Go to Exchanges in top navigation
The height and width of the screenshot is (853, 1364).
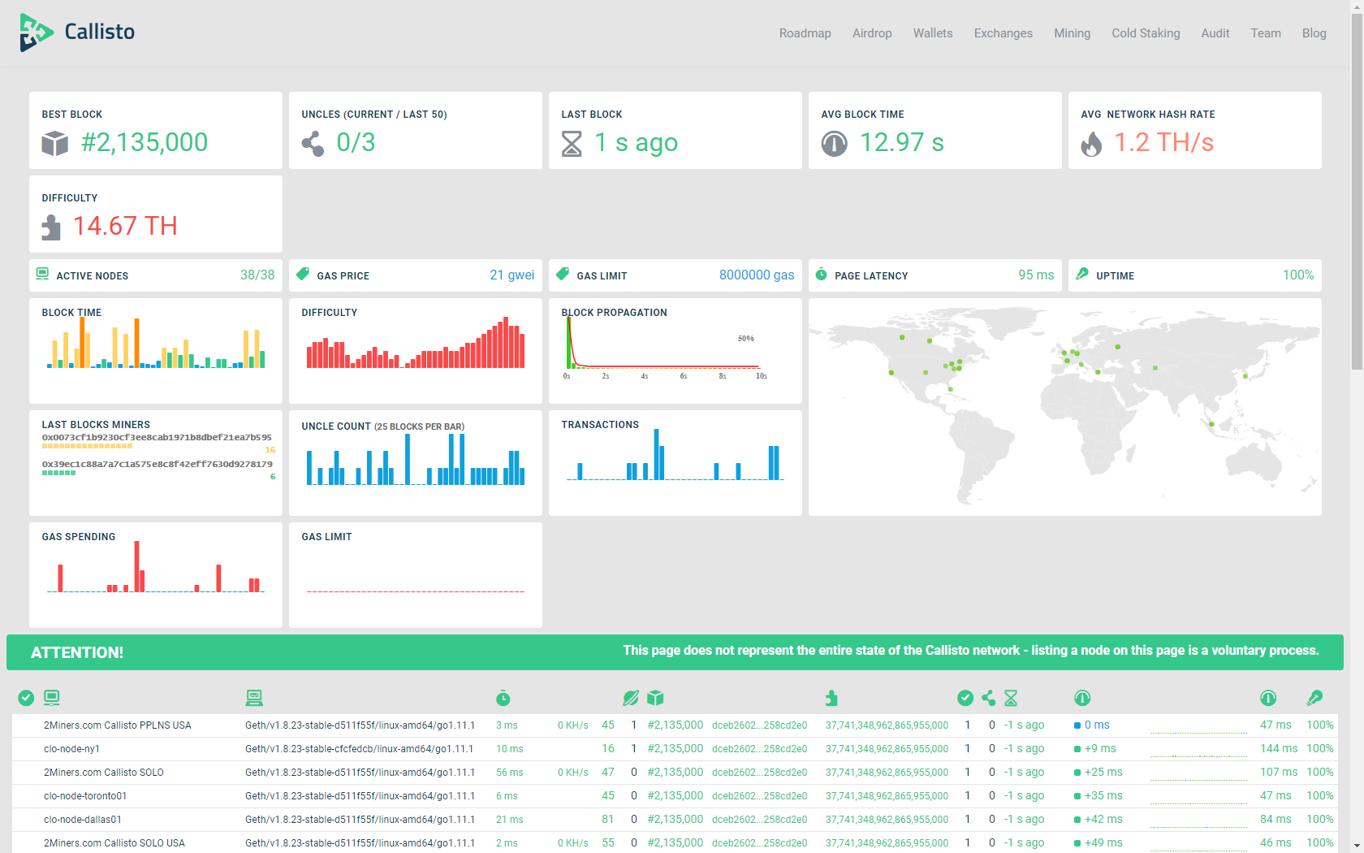click(x=1003, y=33)
